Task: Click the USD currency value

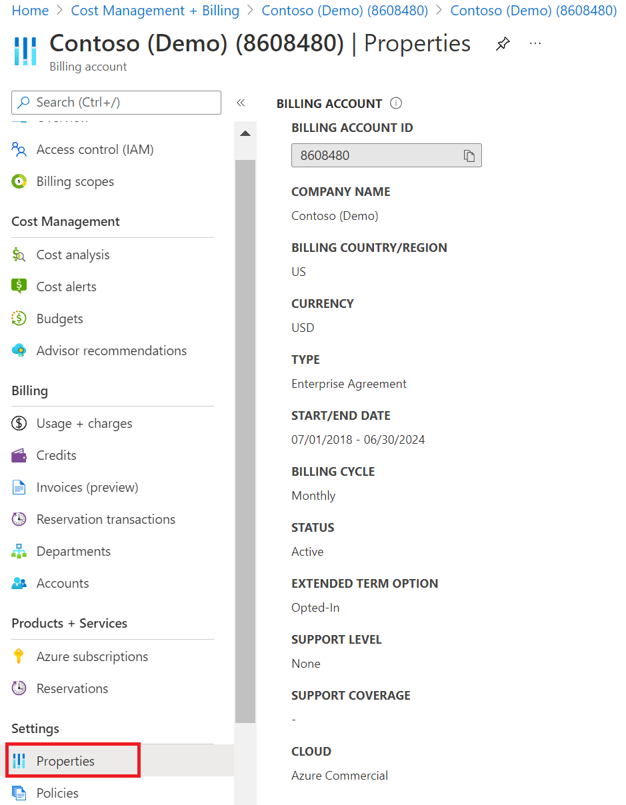Action: (x=303, y=328)
